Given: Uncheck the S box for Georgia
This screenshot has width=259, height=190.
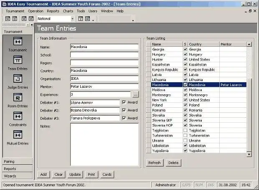Looking at the screenshot, I should pos(185,49).
